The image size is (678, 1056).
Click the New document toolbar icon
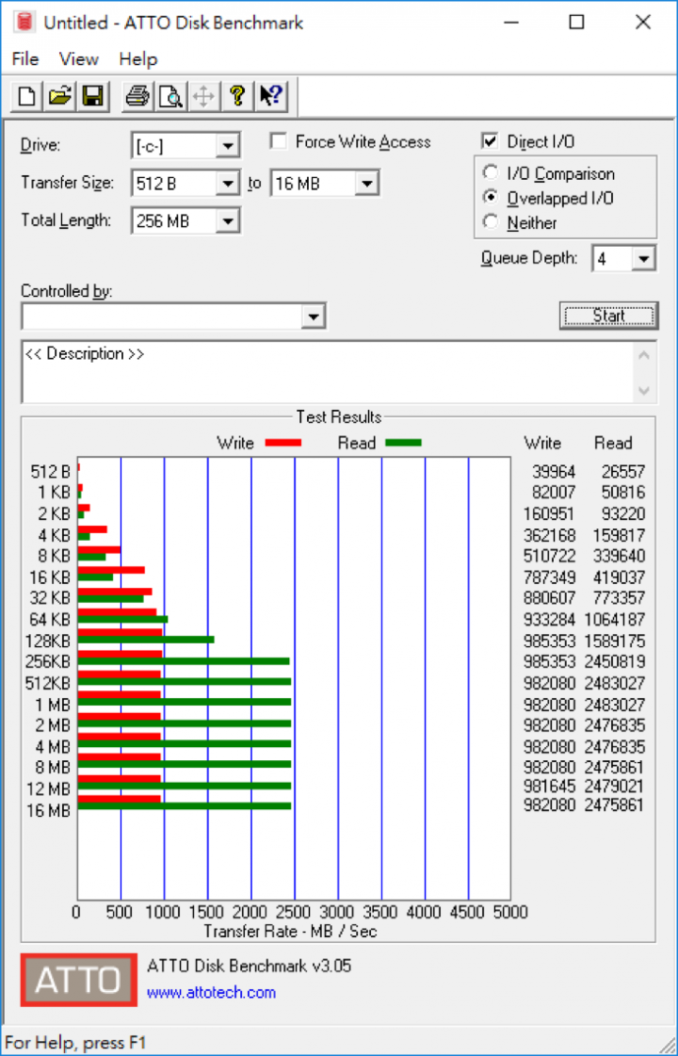(27, 96)
